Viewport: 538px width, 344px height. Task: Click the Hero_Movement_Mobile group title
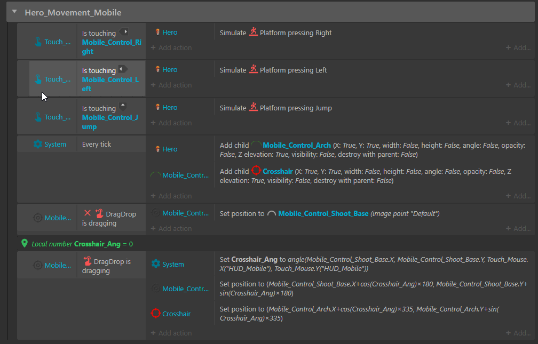73,12
